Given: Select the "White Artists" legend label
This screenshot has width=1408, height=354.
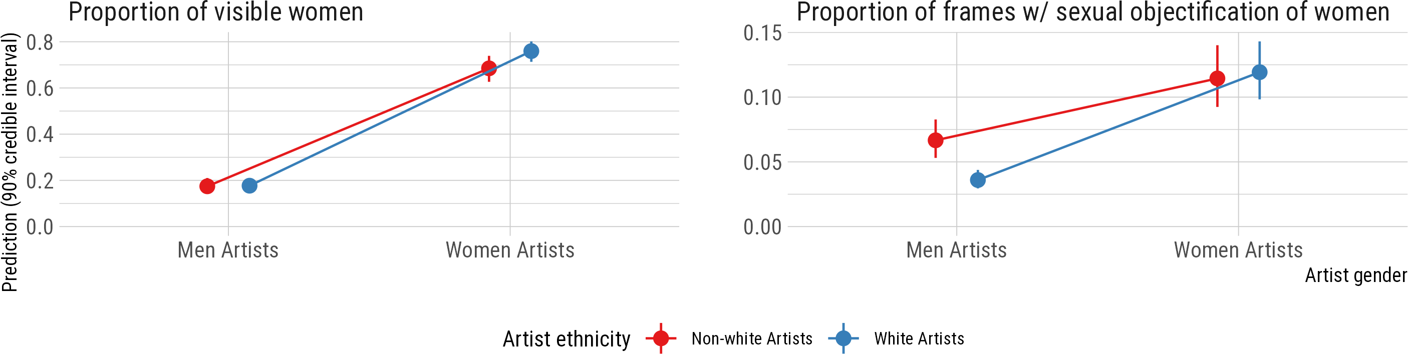Looking at the screenshot, I should (x=919, y=338).
